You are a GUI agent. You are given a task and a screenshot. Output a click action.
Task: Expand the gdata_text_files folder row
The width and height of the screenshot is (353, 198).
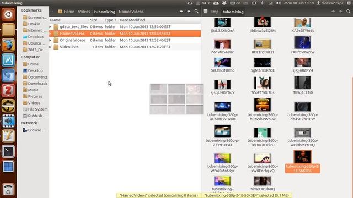(x=50, y=27)
